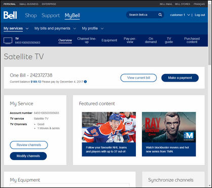Click the View current bill button
Image resolution: width=212 pixels, height=188 pixels.
(138, 78)
